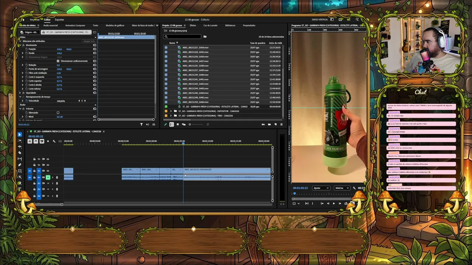Click the Posição horizontal value 540,0
This screenshot has width=472, height=265.
click(x=59, y=49)
